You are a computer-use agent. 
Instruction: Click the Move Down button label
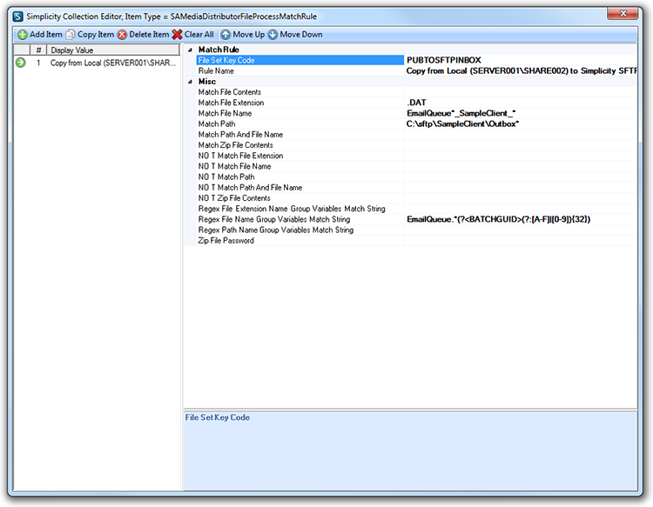pyautogui.click(x=301, y=35)
